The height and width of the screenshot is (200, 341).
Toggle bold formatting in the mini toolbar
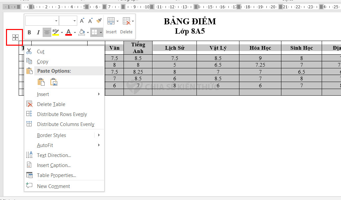pyautogui.click(x=29, y=32)
